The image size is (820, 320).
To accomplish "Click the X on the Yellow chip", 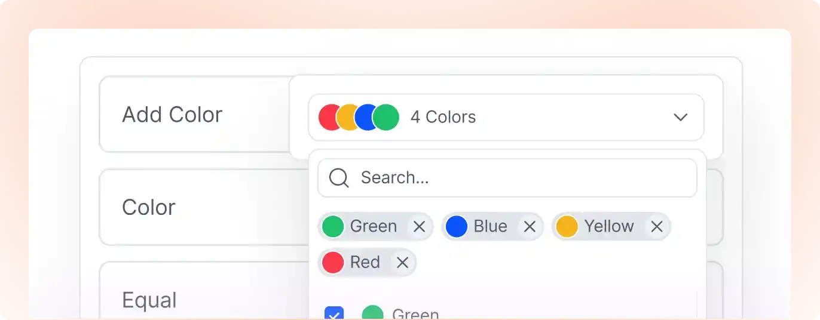I will 656,227.
